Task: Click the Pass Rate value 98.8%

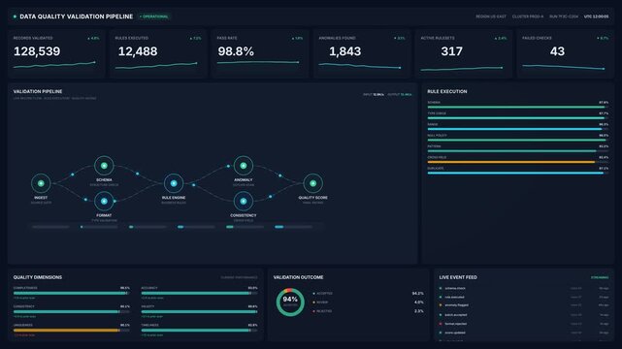Action: point(236,51)
